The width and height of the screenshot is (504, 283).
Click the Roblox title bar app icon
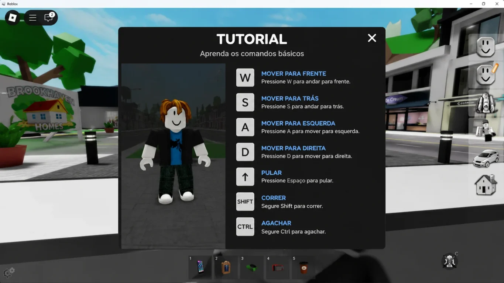[3, 4]
